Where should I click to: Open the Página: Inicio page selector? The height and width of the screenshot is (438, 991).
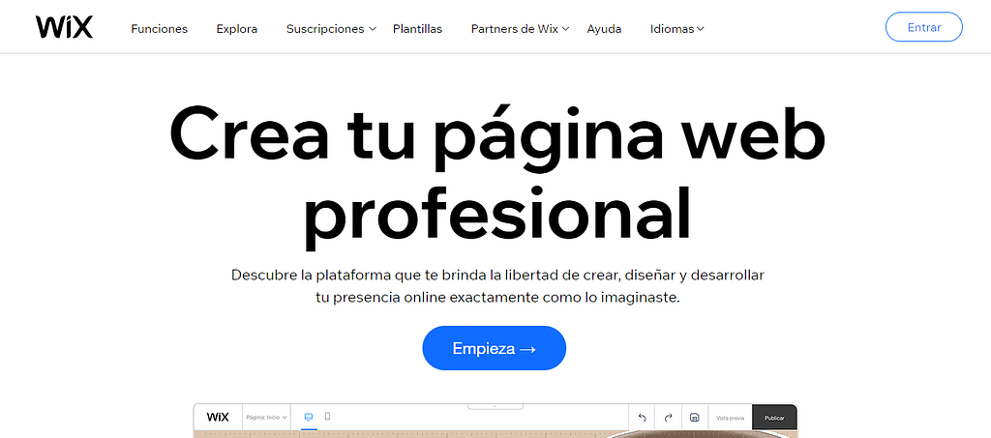pos(267,417)
